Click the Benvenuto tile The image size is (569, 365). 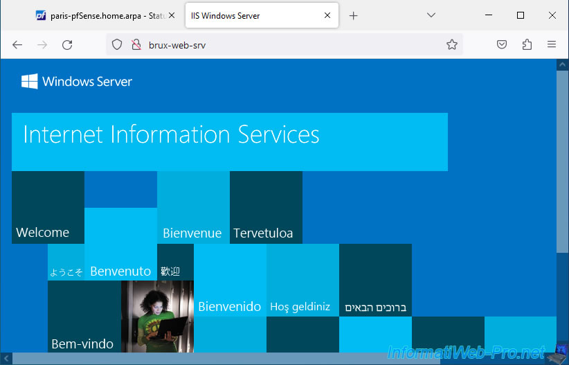(x=121, y=244)
